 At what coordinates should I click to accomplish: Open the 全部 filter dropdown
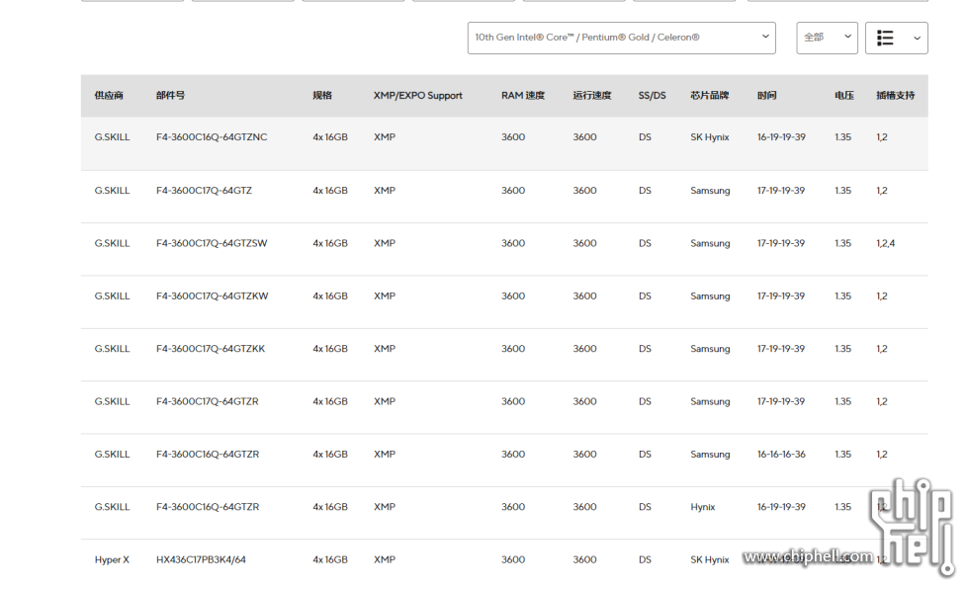827,38
